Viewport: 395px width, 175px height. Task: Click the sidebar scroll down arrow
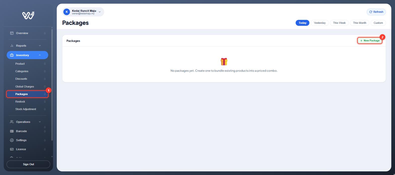(52, 156)
